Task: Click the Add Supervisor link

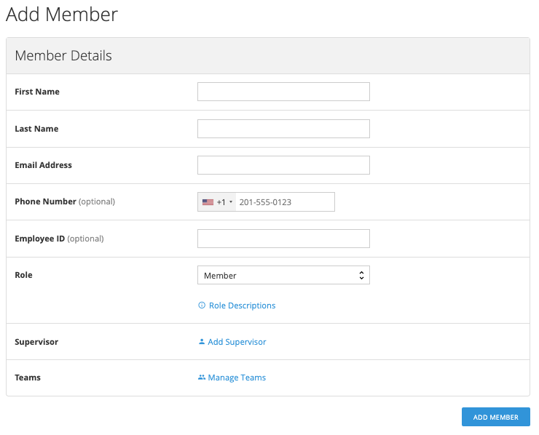Action: 237,342
